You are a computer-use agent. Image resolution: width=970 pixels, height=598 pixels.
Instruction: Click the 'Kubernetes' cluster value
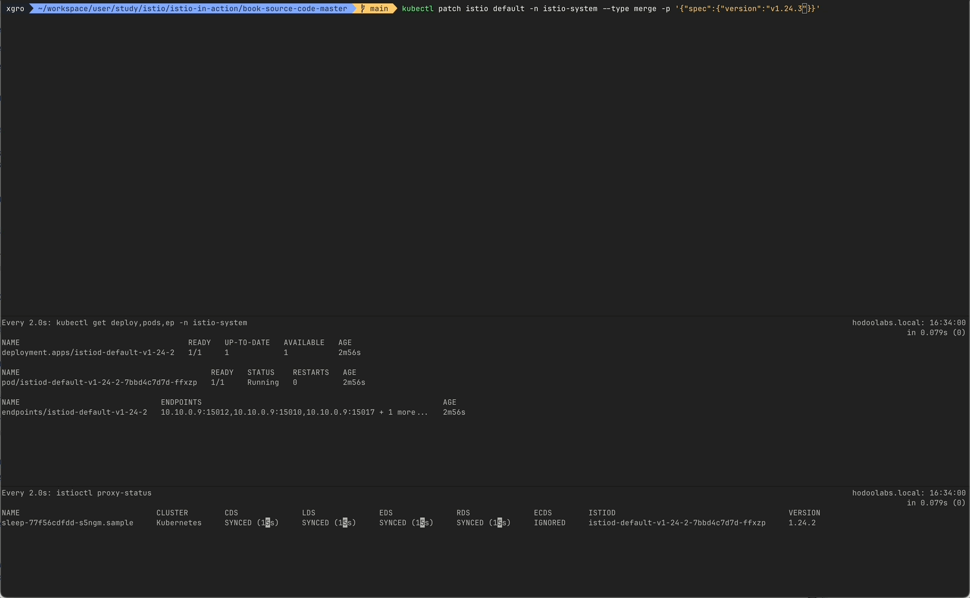179,523
